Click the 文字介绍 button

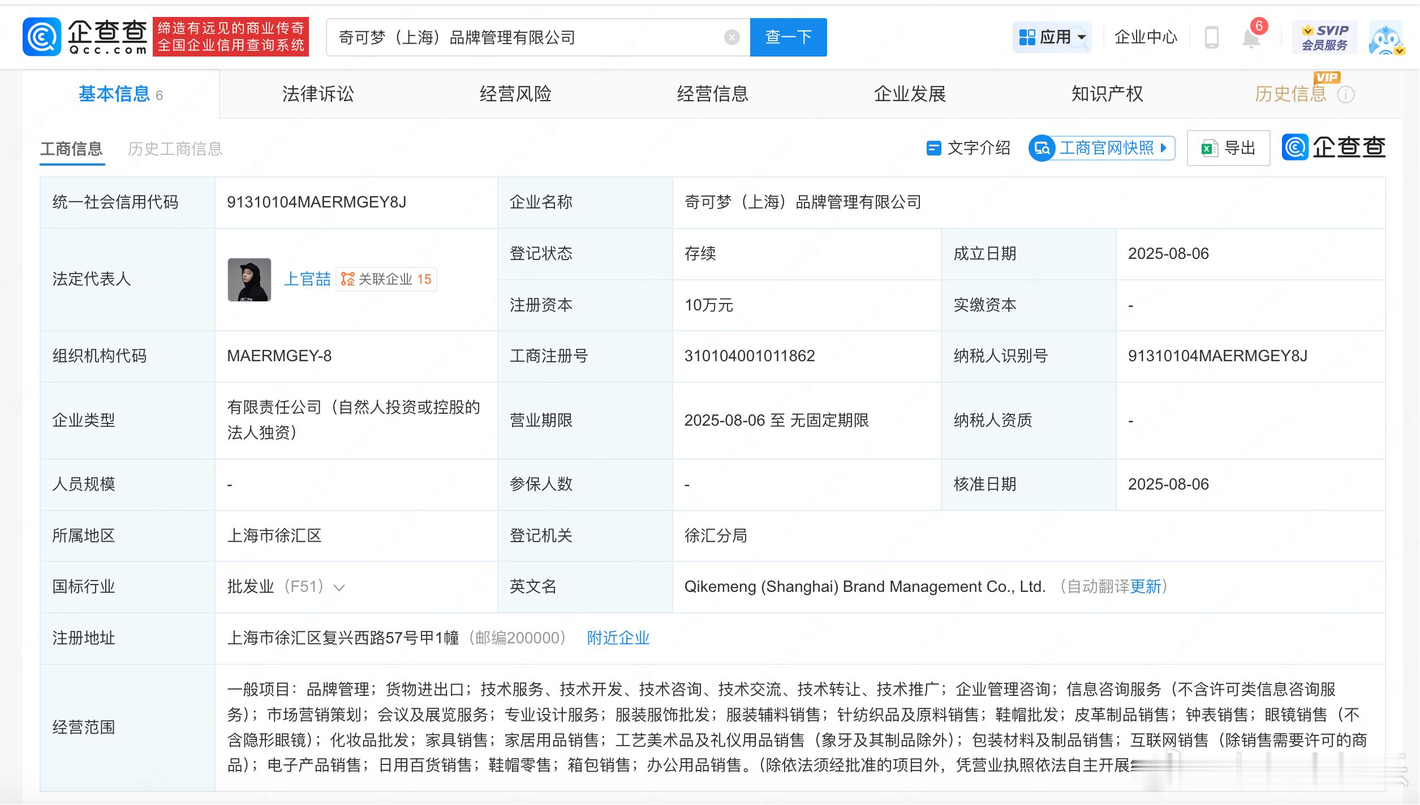(x=968, y=148)
